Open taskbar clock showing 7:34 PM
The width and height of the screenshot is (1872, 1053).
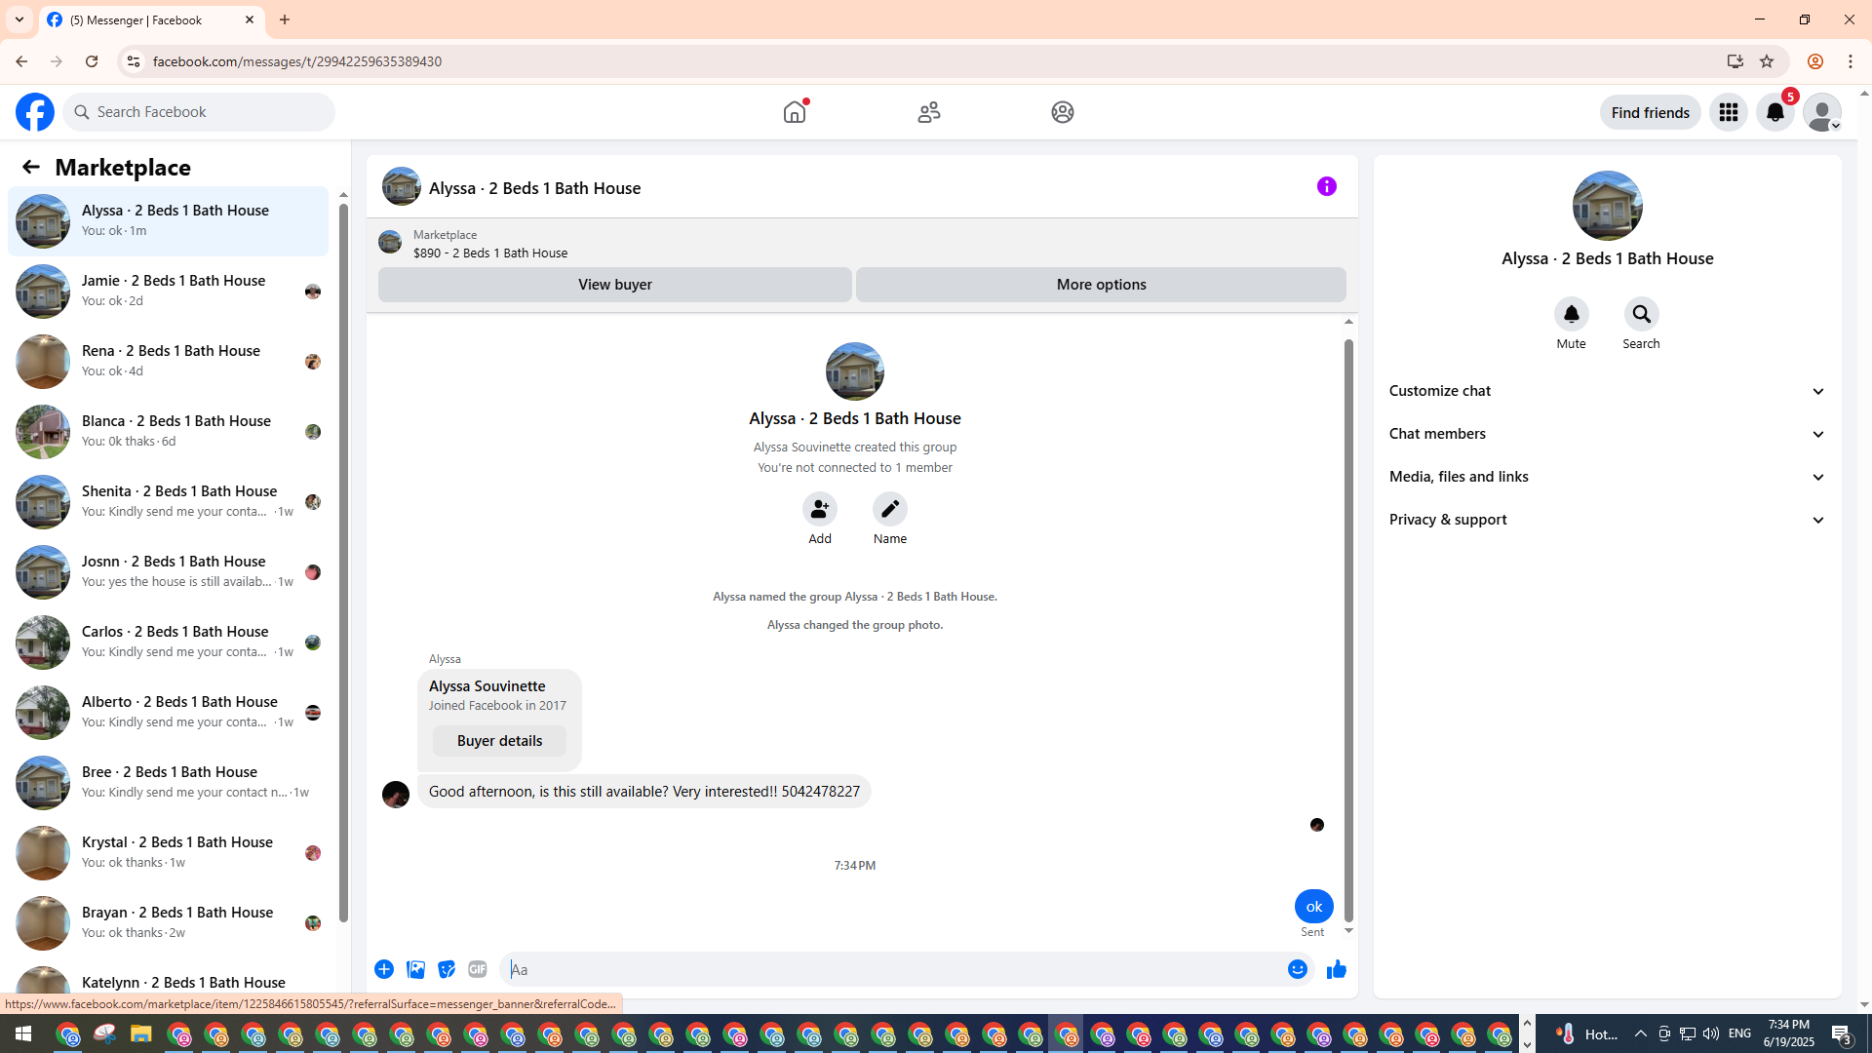pos(1789,1033)
